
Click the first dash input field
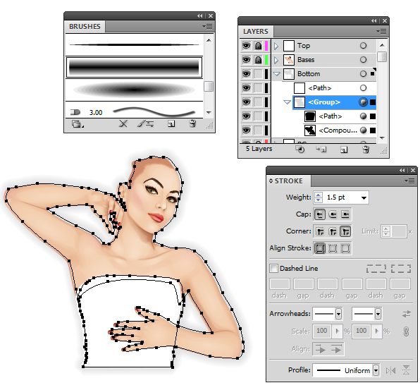(279, 284)
